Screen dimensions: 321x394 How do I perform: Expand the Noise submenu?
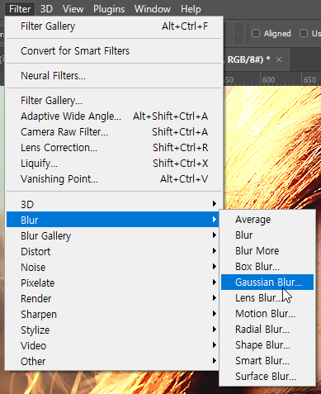point(114,267)
